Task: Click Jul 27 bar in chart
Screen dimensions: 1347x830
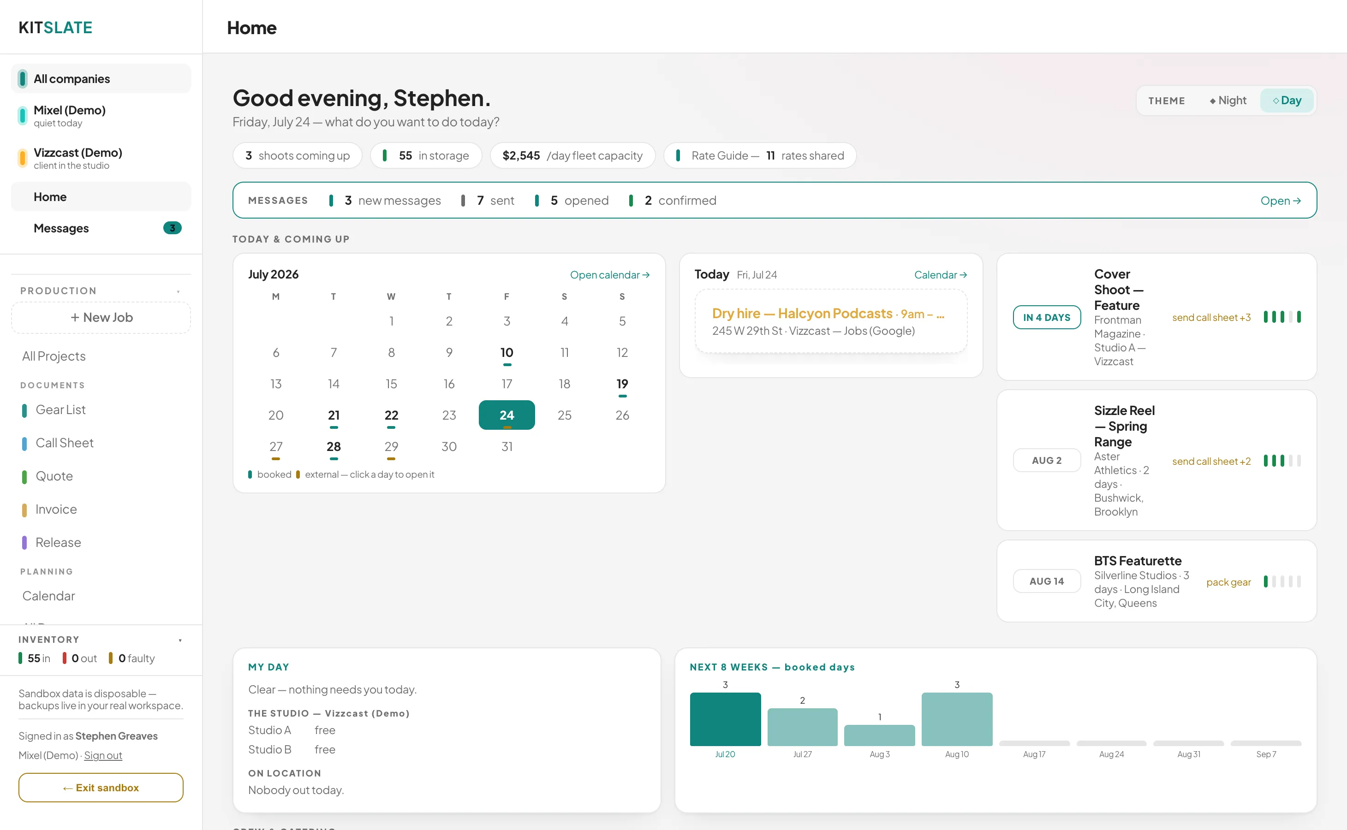Action: tap(802, 727)
